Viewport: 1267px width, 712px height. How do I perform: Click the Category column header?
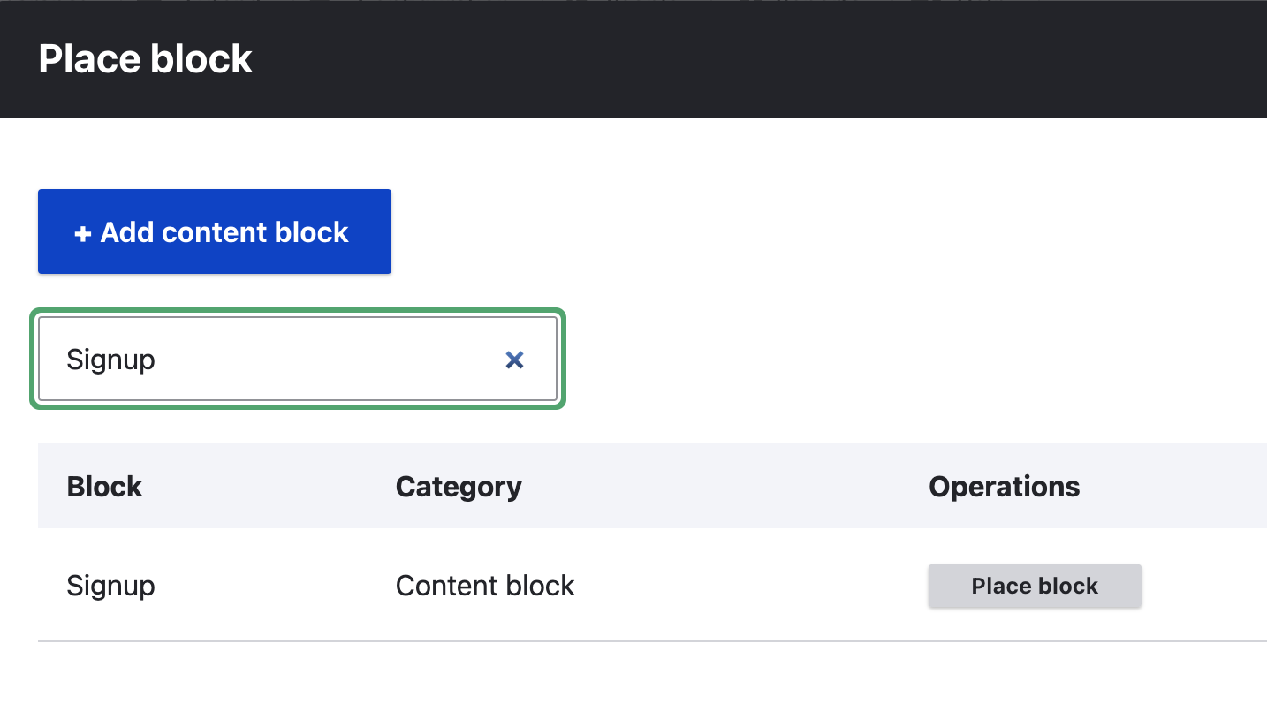pos(459,487)
